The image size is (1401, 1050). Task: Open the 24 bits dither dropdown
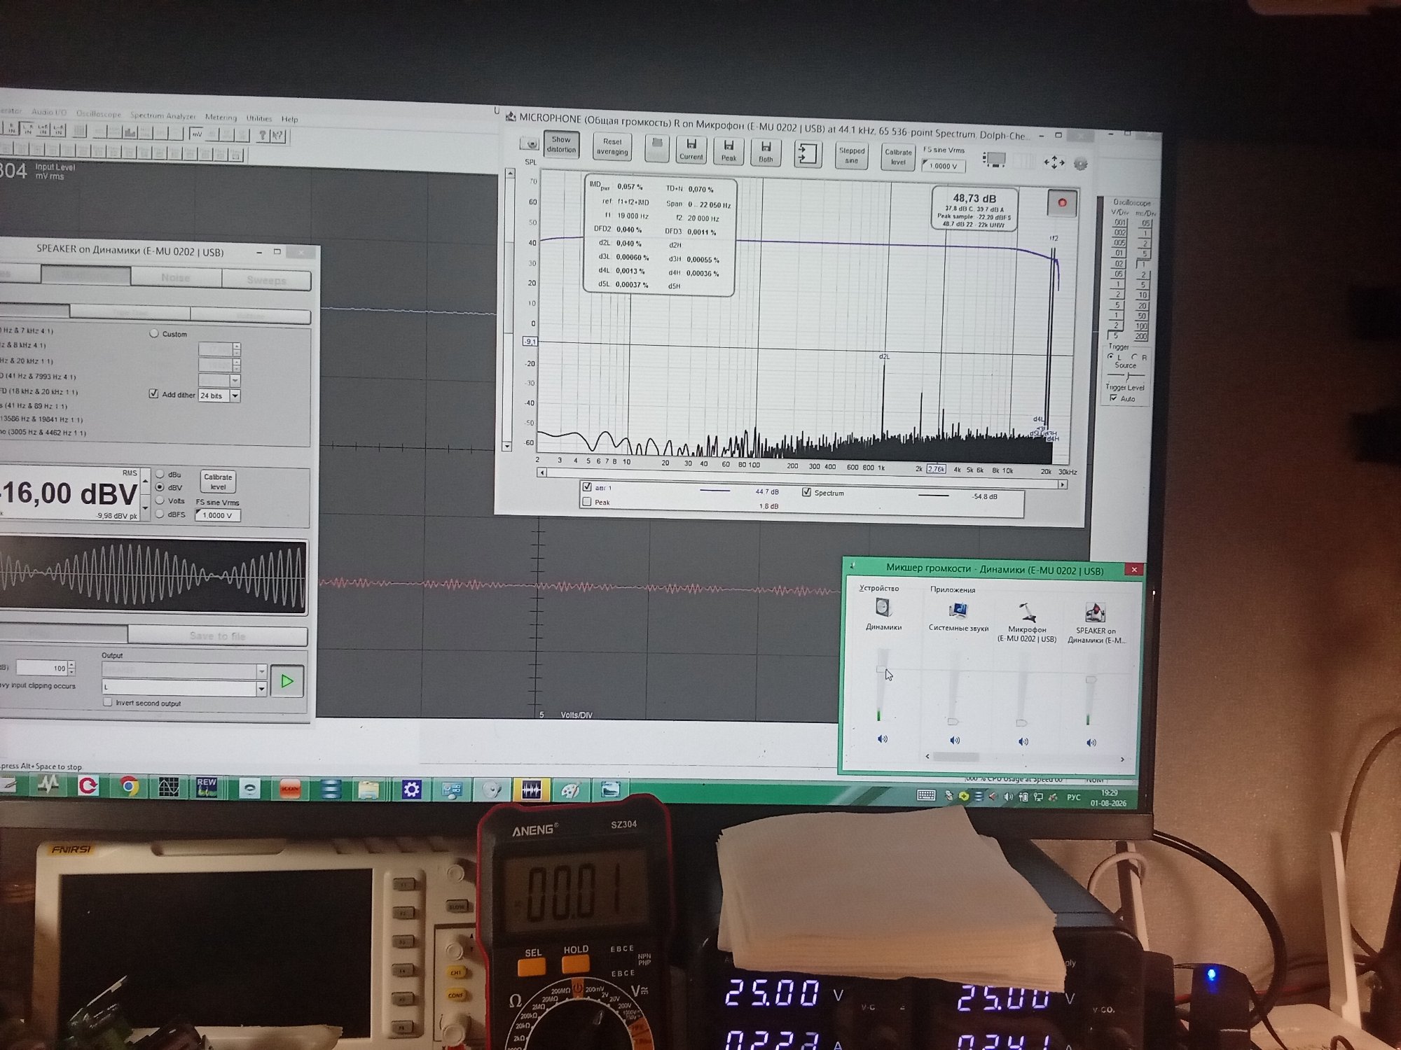click(x=235, y=396)
